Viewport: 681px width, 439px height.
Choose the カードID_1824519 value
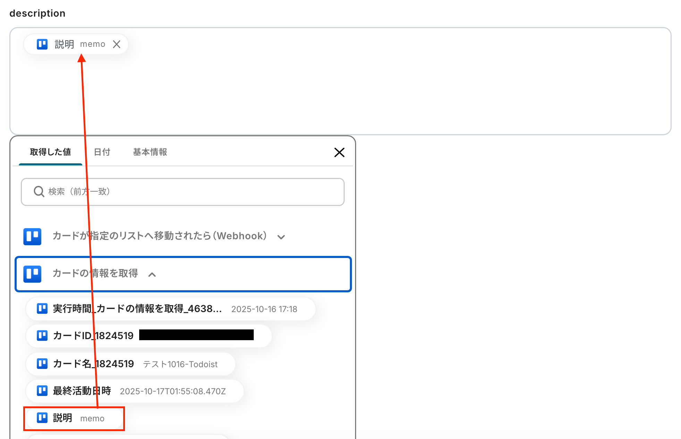point(115,336)
